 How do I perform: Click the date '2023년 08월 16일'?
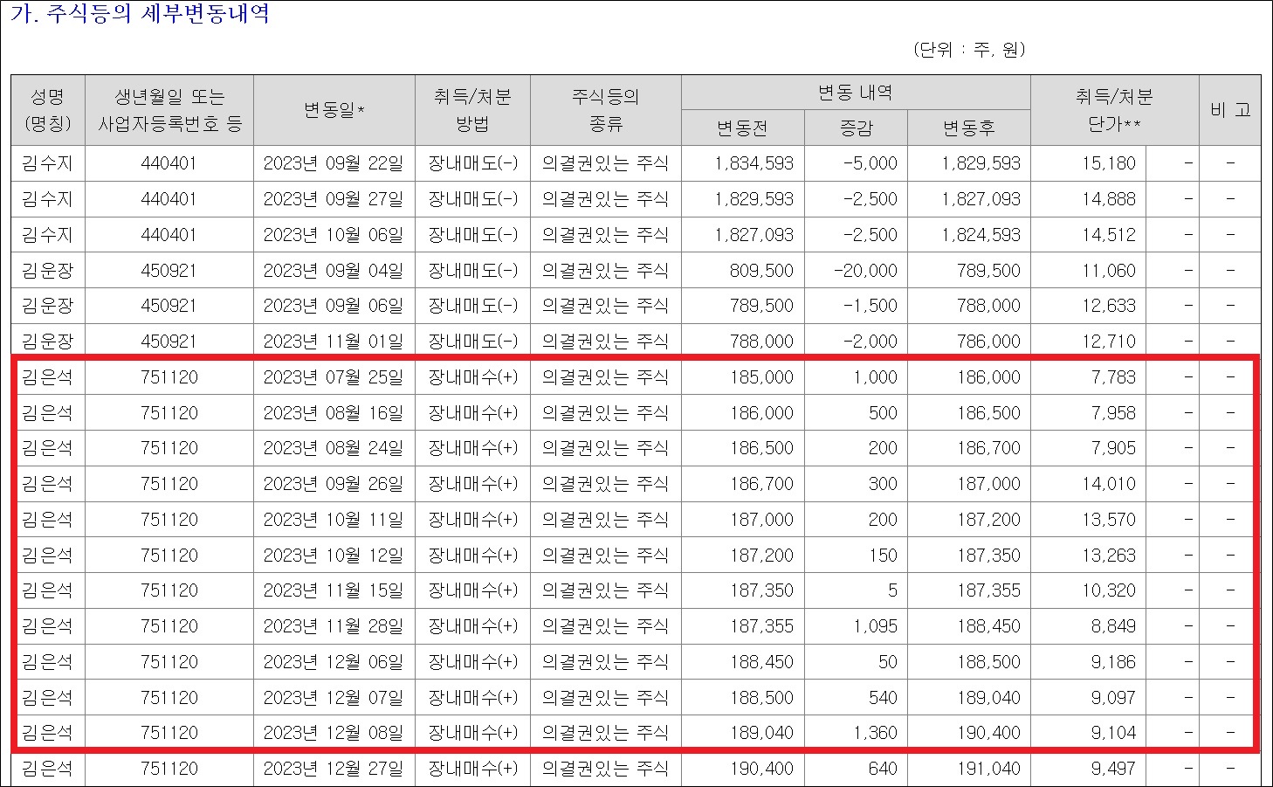point(334,413)
